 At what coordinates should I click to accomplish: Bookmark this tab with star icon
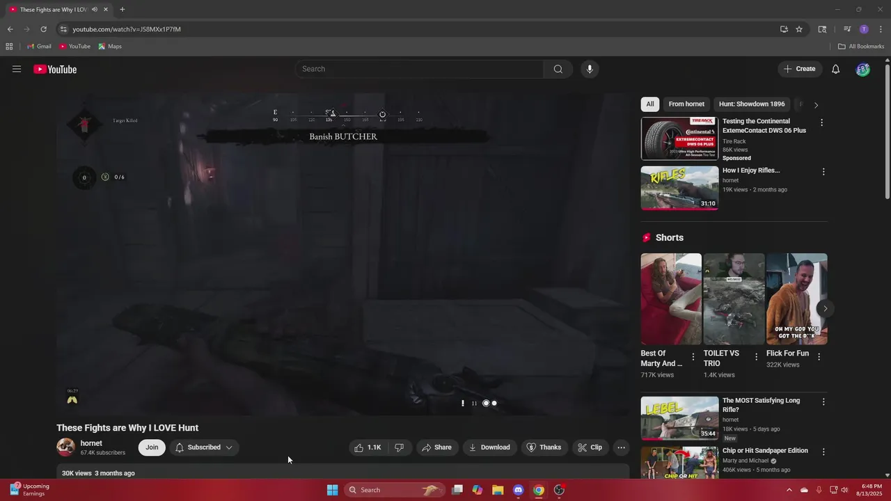[x=799, y=29]
